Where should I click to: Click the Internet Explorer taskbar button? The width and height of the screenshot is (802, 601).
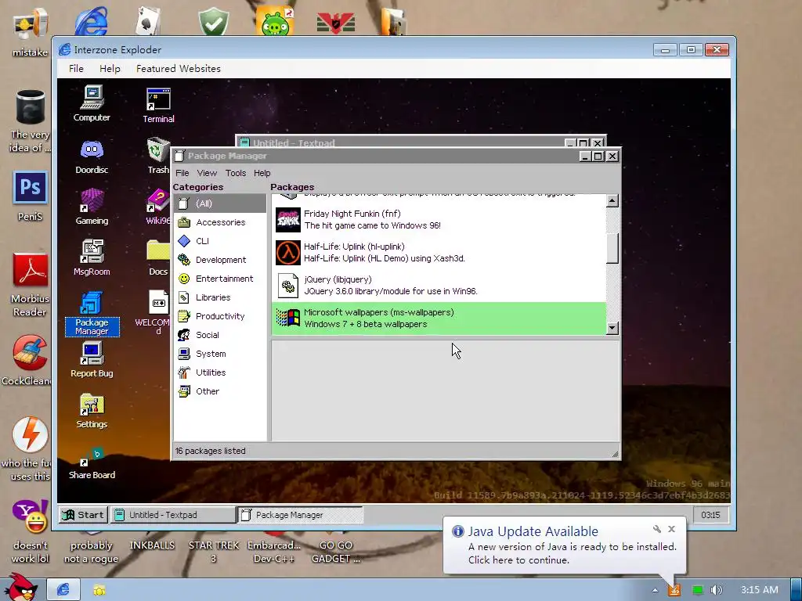[x=63, y=590]
